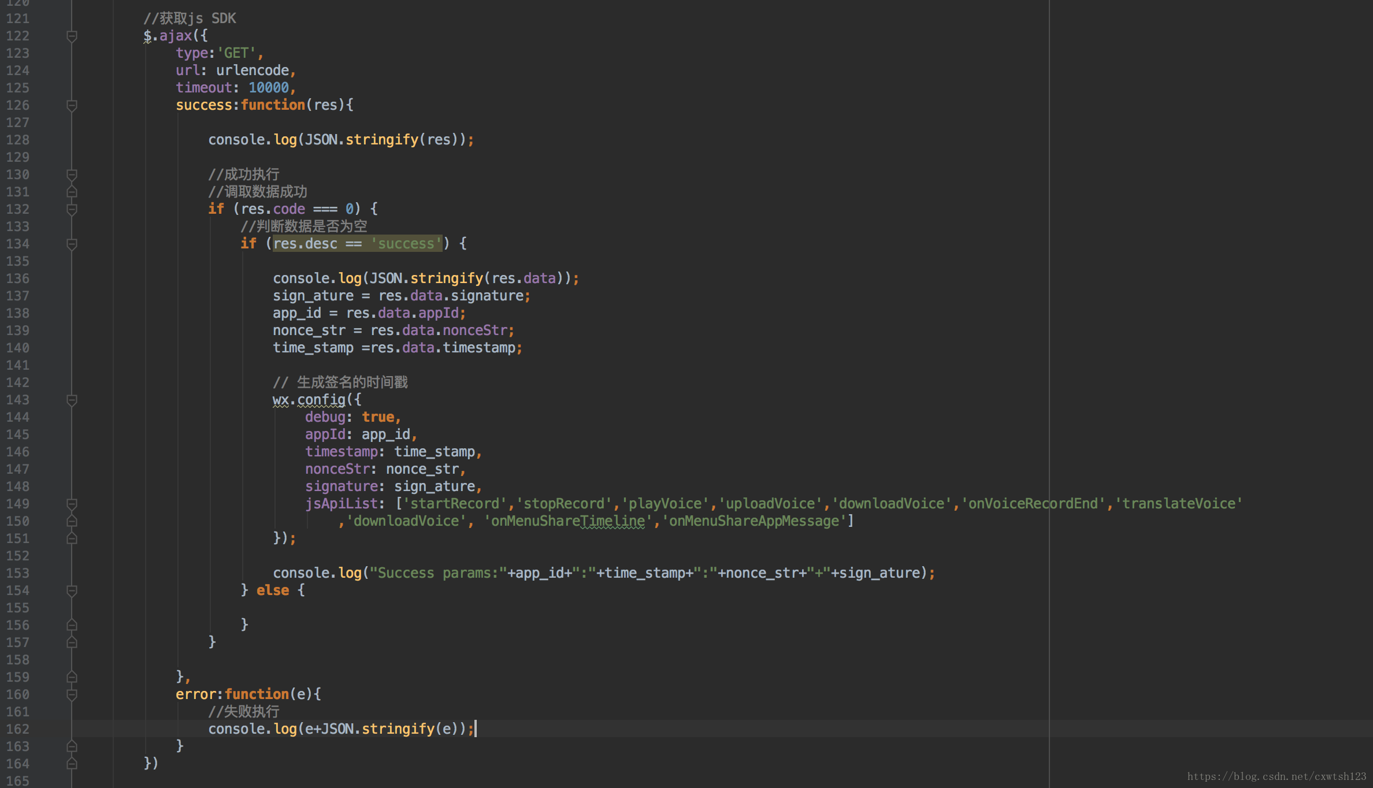
Task: Click the 'startRecord' string in jsApiList
Action: (x=455, y=504)
